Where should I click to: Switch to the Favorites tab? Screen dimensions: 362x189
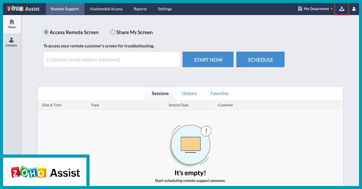pyautogui.click(x=219, y=93)
